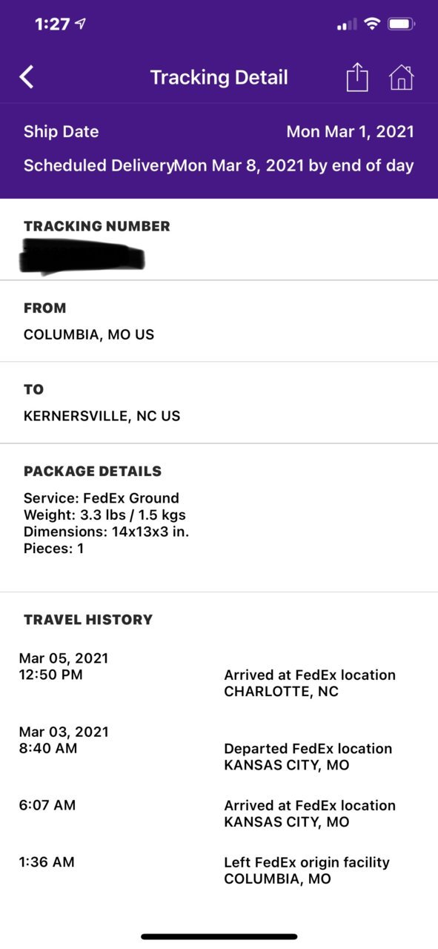Tap the location arrow beside the time

click(x=81, y=24)
